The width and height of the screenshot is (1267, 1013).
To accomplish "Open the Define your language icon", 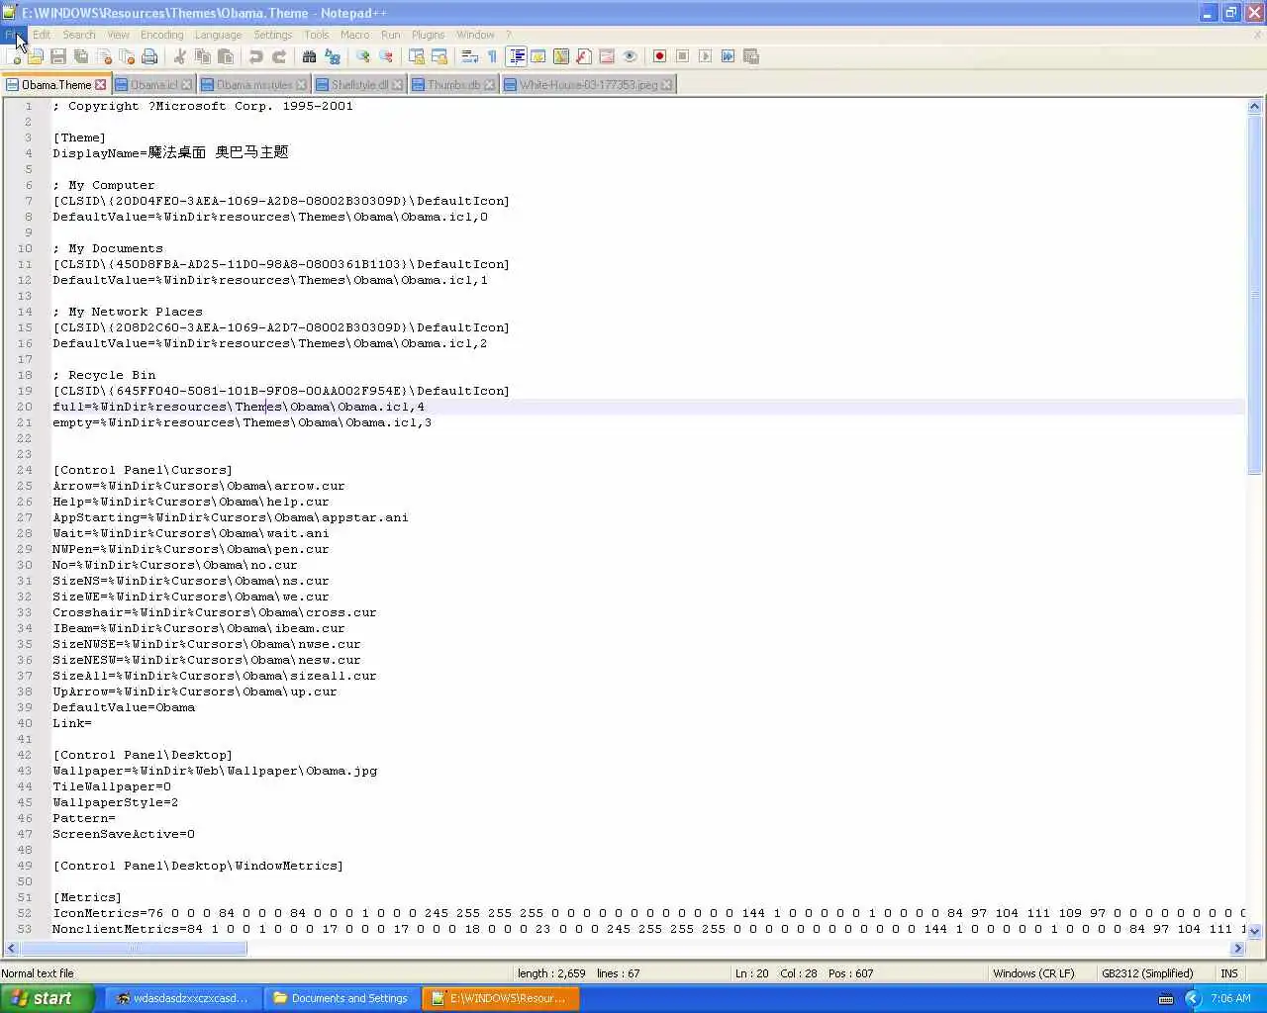I will click(x=538, y=56).
